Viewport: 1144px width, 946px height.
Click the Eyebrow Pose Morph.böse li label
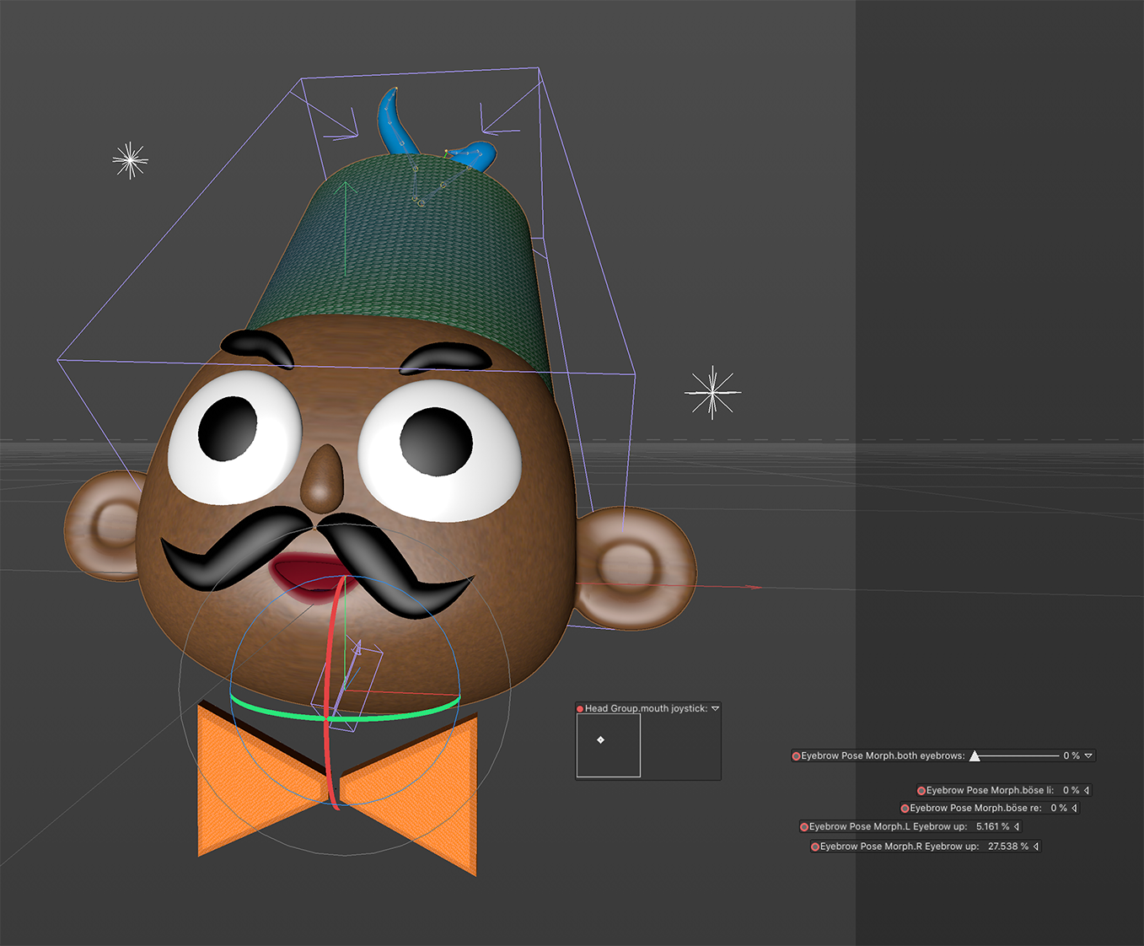(991, 791)
